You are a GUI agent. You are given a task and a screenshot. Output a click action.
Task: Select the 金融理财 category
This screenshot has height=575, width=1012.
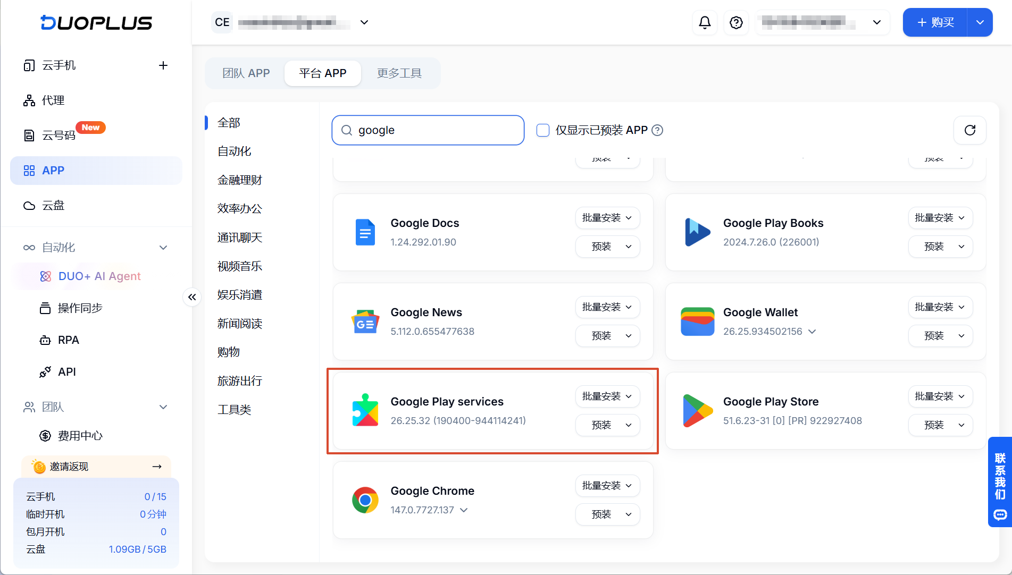(240, 180)
